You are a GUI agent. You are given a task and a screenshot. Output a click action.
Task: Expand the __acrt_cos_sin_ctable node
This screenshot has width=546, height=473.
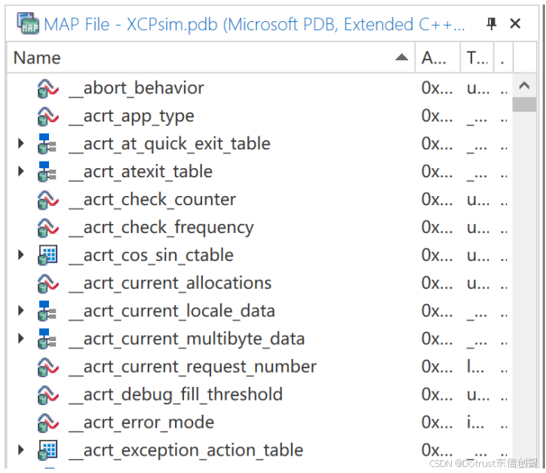click(21, 255)
